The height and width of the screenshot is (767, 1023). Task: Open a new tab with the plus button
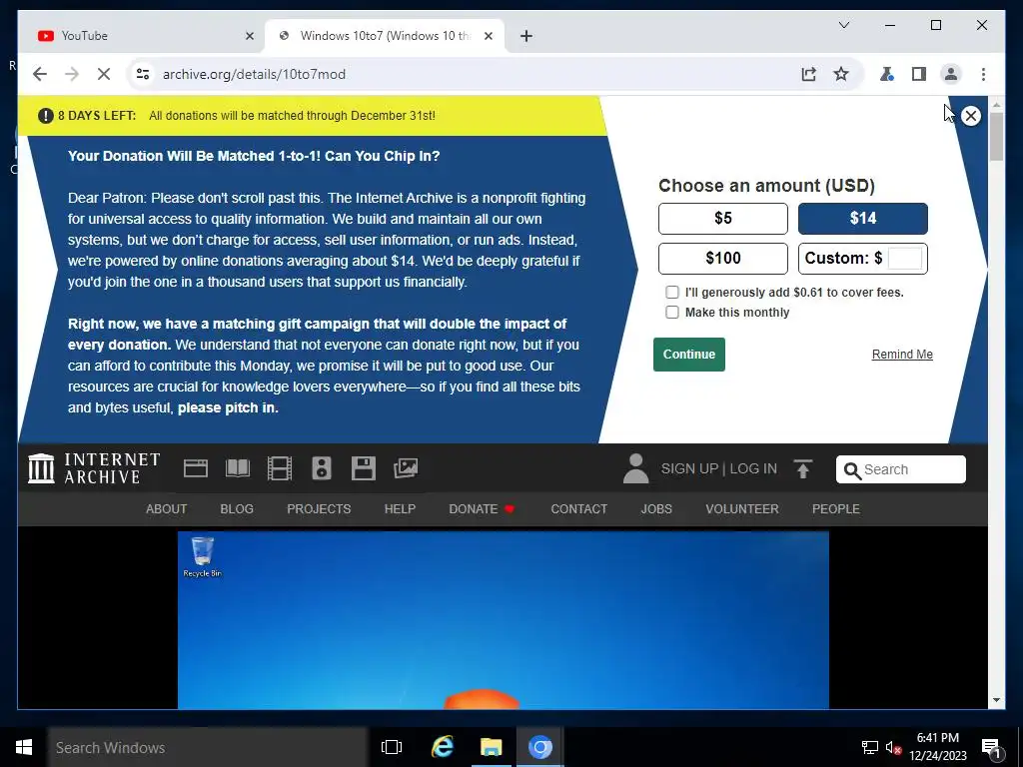pos(526,36)
